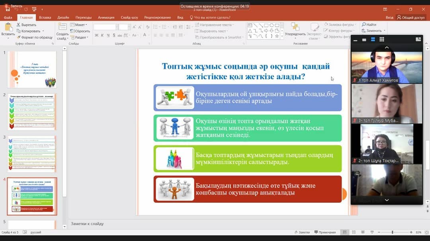Toggle strikethrough abc formatting
The width and height of the screenshot is (430, 241).
pyautogui.click(x=119, y=35)
